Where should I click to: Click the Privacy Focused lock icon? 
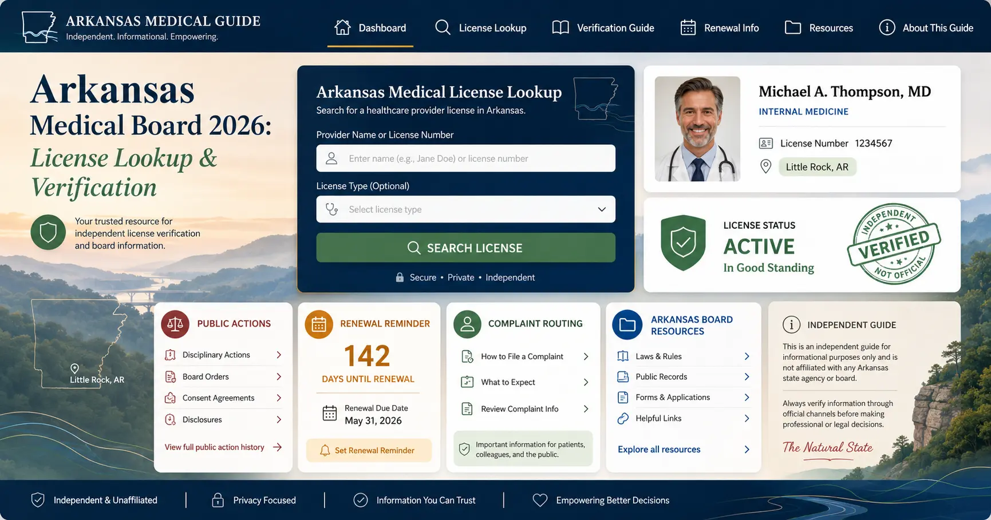pyautogui.click(x=218, y=500)
